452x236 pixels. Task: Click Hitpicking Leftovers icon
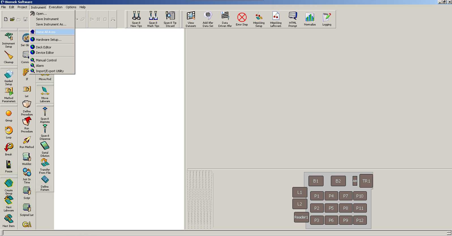pos(276,19)
